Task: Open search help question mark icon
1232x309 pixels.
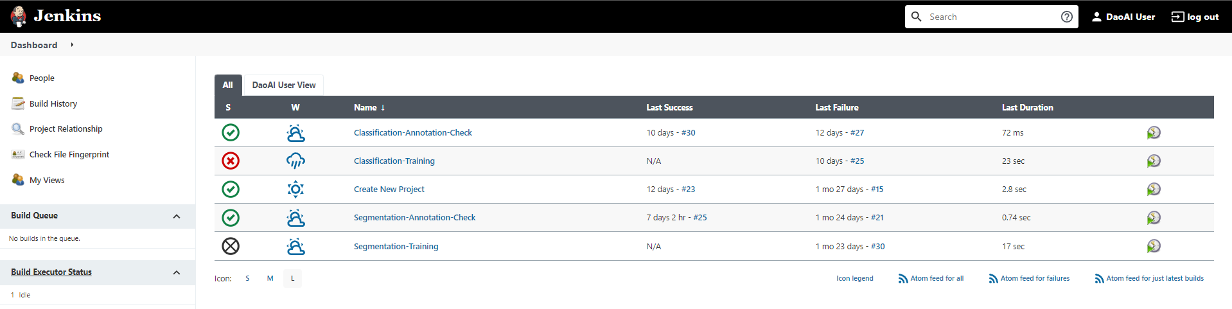Action: pyautogui.click(x=1067, y=17)
